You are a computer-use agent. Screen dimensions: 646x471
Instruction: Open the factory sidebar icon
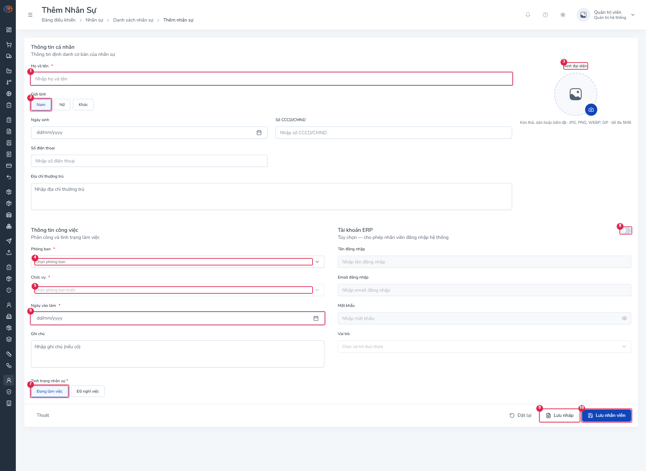9,71
